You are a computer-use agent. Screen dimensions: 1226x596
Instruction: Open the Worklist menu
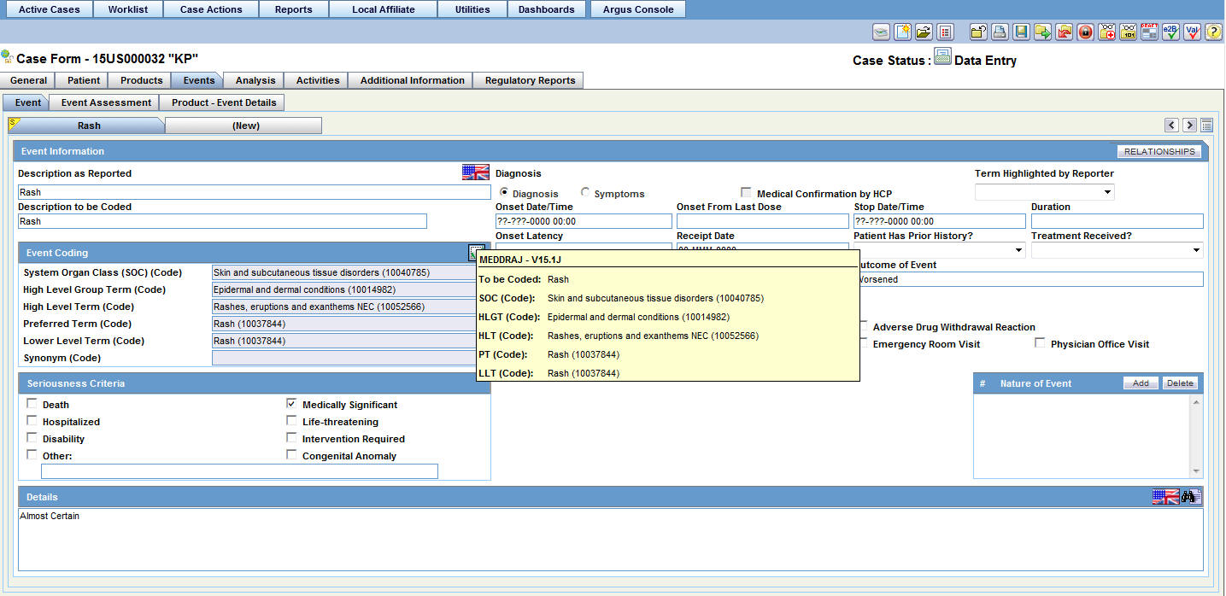click(x=129, y=9)
